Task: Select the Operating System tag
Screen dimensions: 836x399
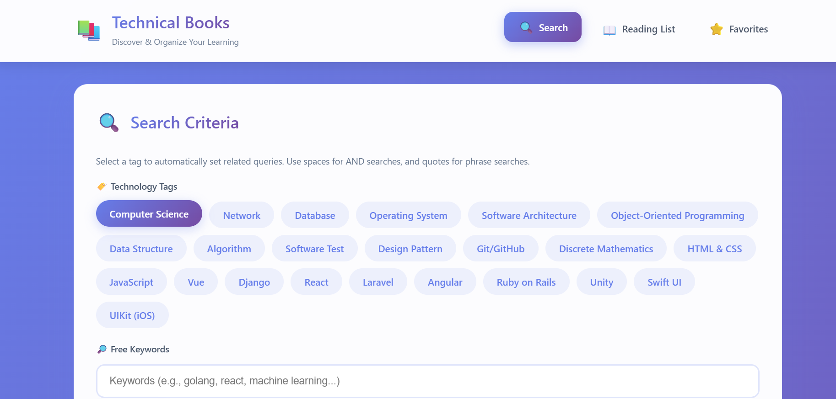Action: (x=408, y=215)
